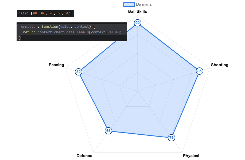Click the return statement in the code block
Viewport: 245px width, 160px height.
[x=72, y=32]
